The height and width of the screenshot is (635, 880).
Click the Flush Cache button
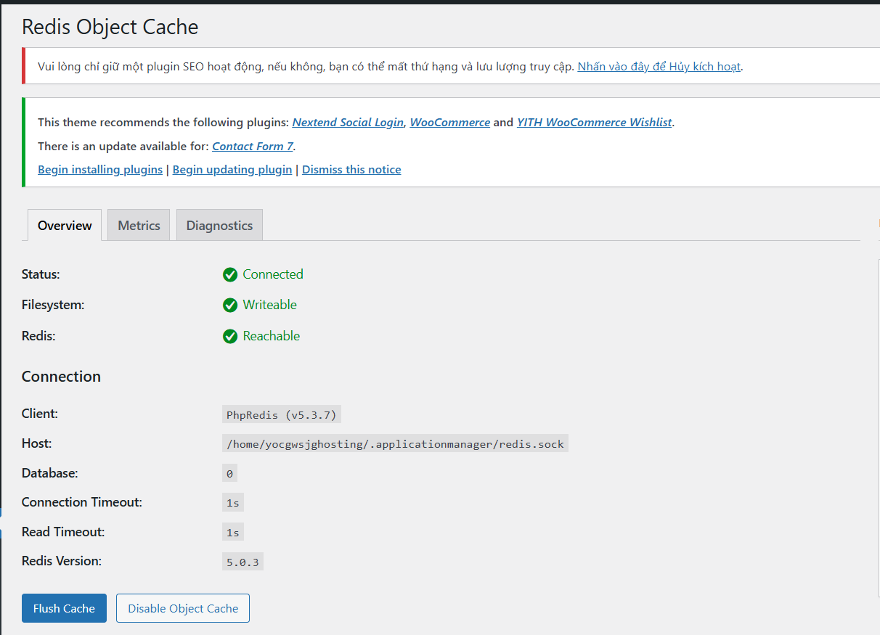[x=64, y=608]
